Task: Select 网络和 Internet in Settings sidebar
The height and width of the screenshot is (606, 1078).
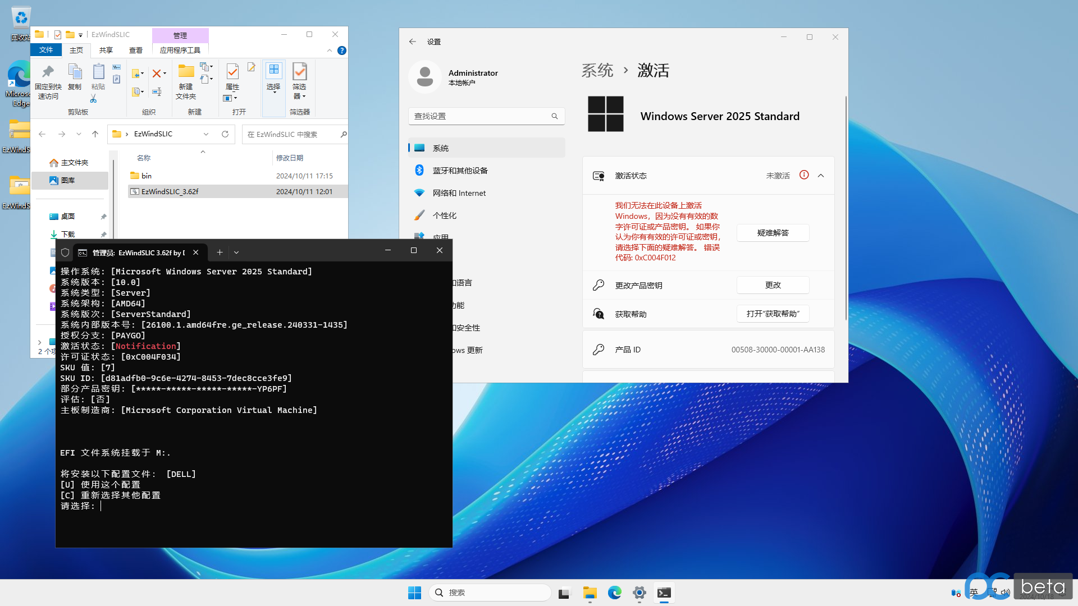Action: 486,193
